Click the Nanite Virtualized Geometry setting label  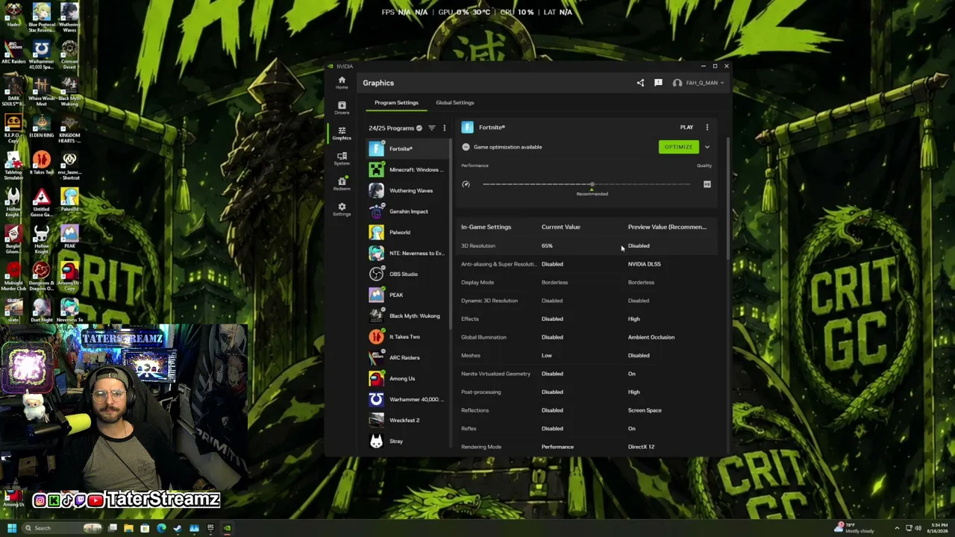click(495, 374)
